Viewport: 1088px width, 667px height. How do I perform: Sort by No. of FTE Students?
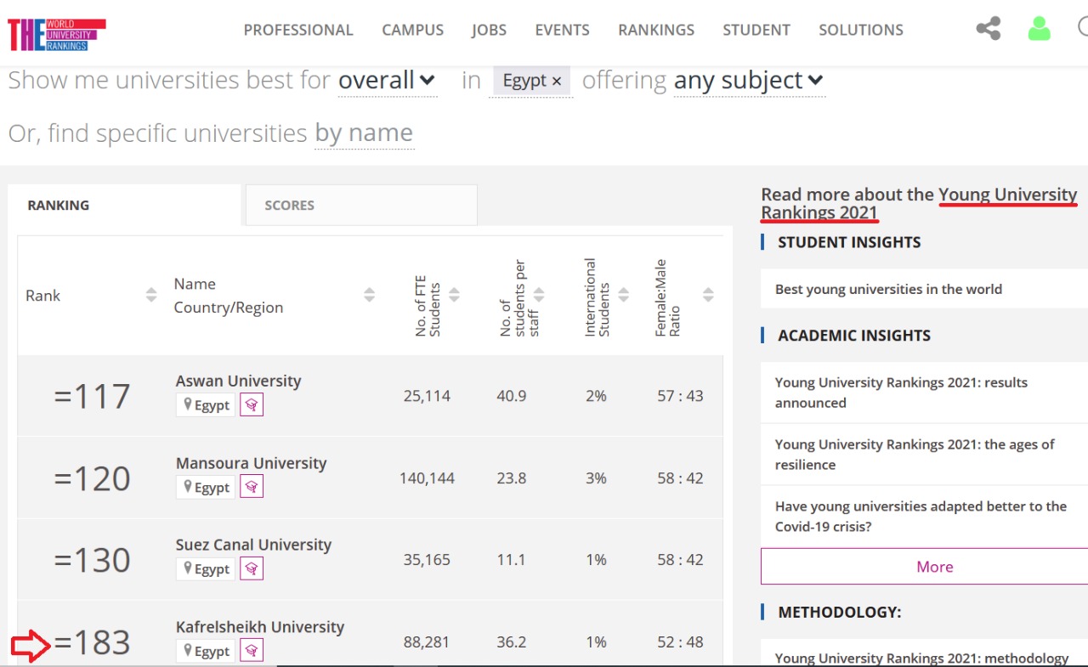[454, 295]
